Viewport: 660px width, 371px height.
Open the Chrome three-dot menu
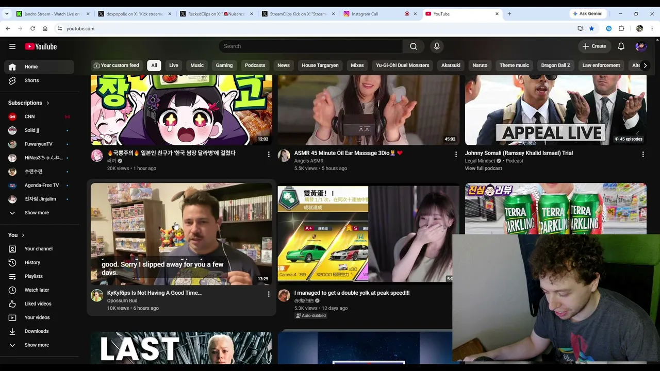[x=652, y=28]
